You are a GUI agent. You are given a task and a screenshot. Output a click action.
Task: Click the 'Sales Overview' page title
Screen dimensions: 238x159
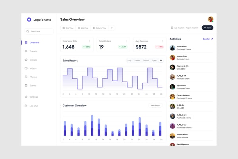72,19
